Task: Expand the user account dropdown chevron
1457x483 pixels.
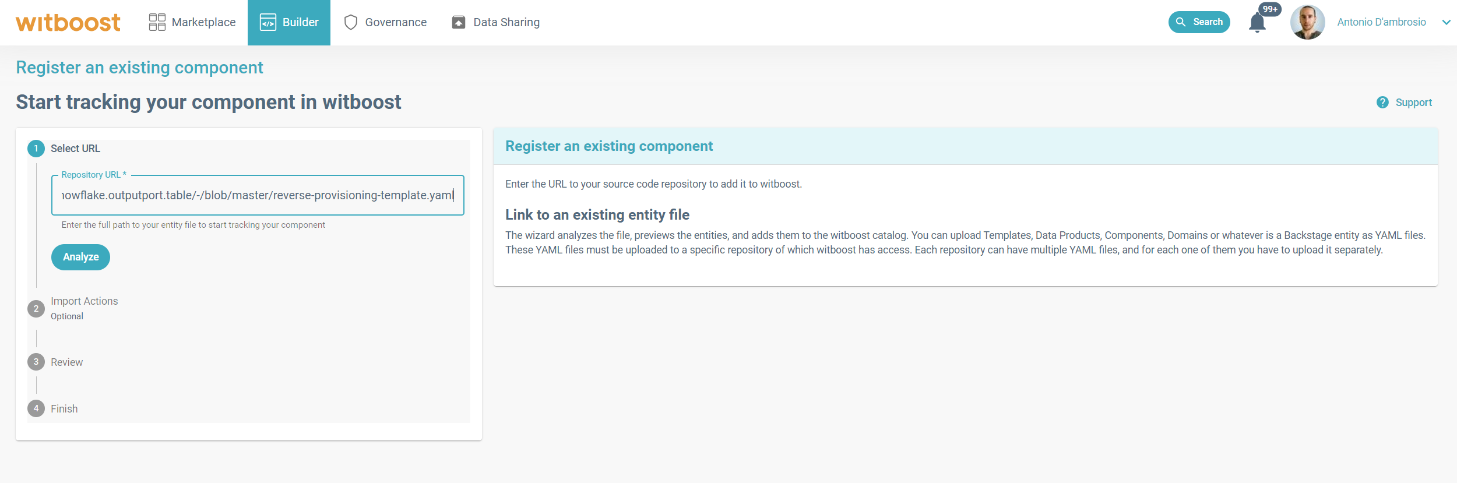Action: [x=1446, y=22]
